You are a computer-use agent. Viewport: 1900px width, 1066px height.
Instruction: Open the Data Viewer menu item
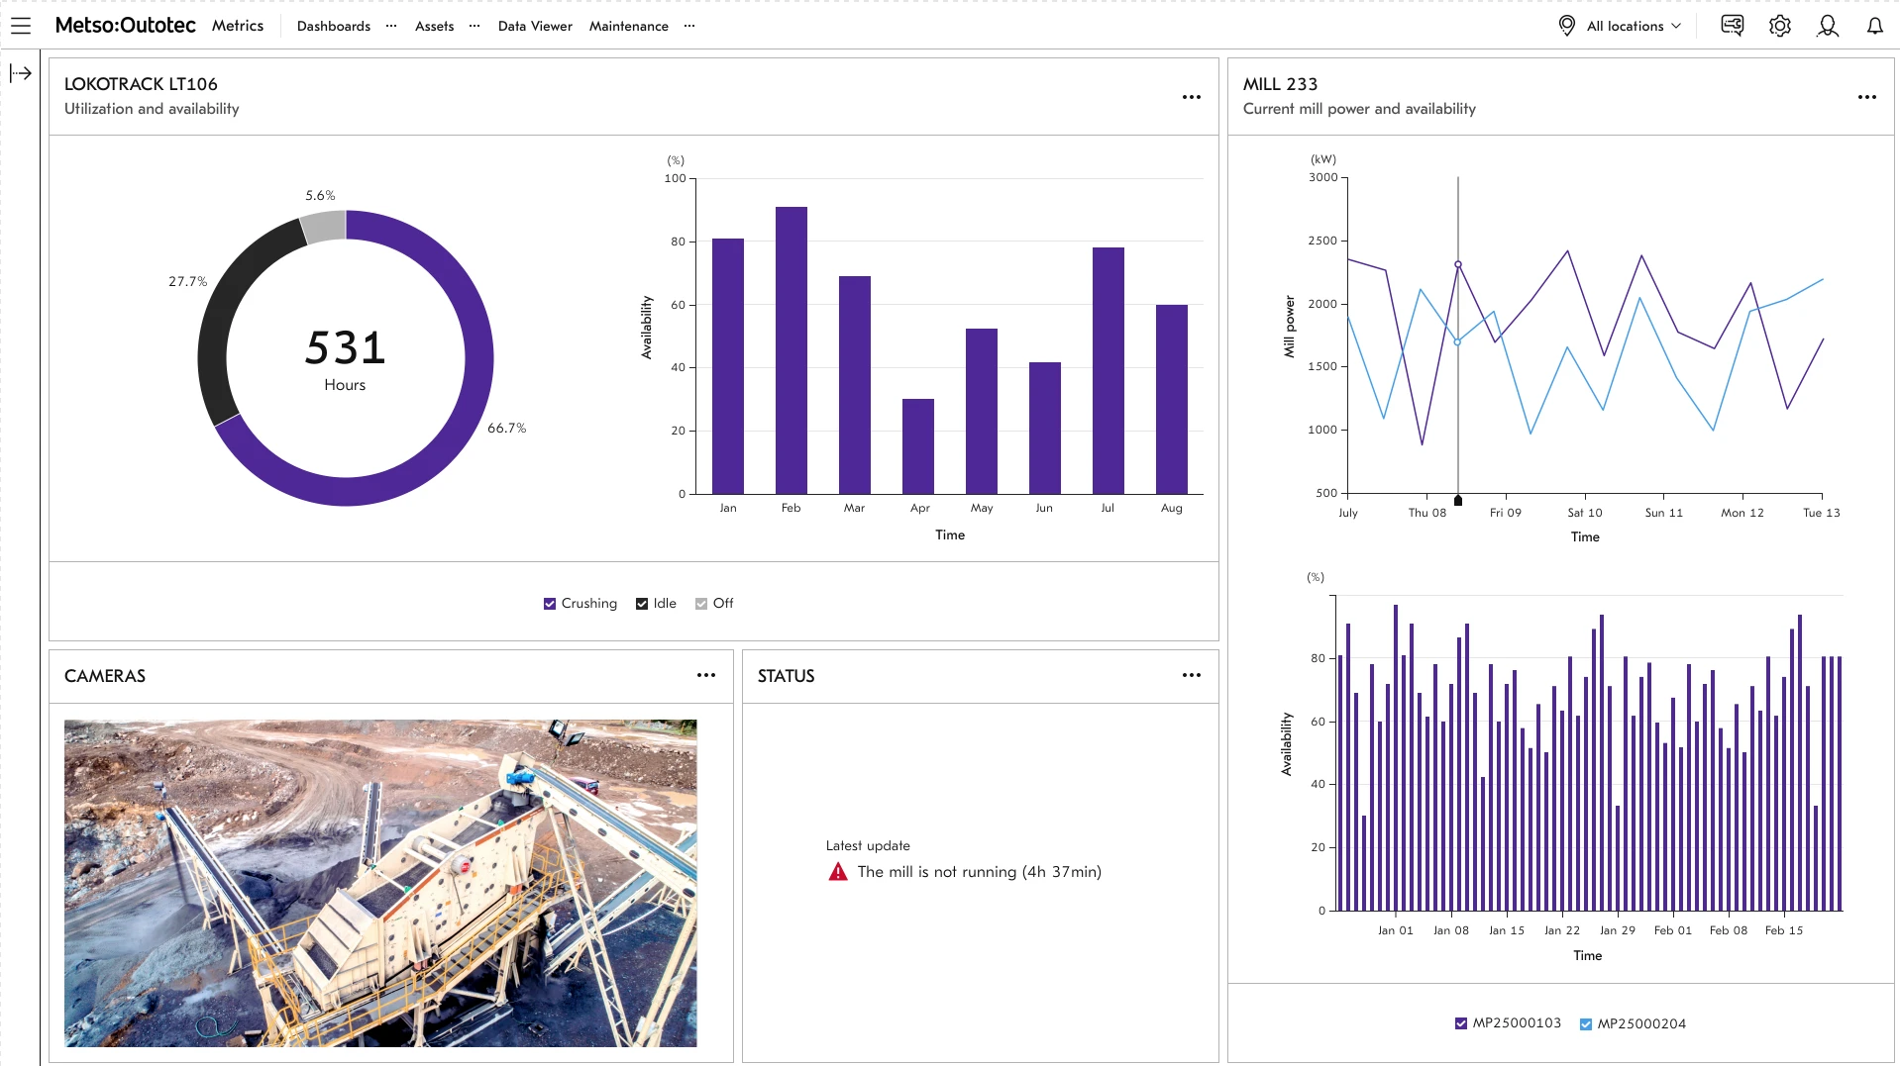(534, 26)
